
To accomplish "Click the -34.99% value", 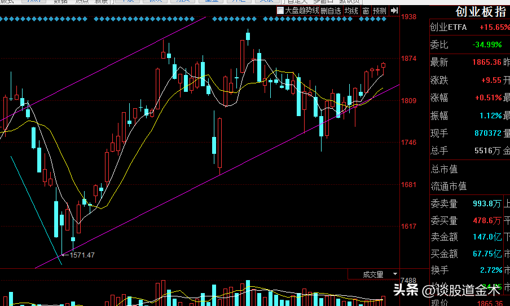I will pos(487,45).
